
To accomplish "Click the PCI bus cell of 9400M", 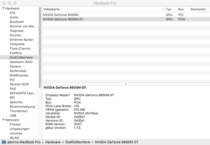I will pos(181,15).
